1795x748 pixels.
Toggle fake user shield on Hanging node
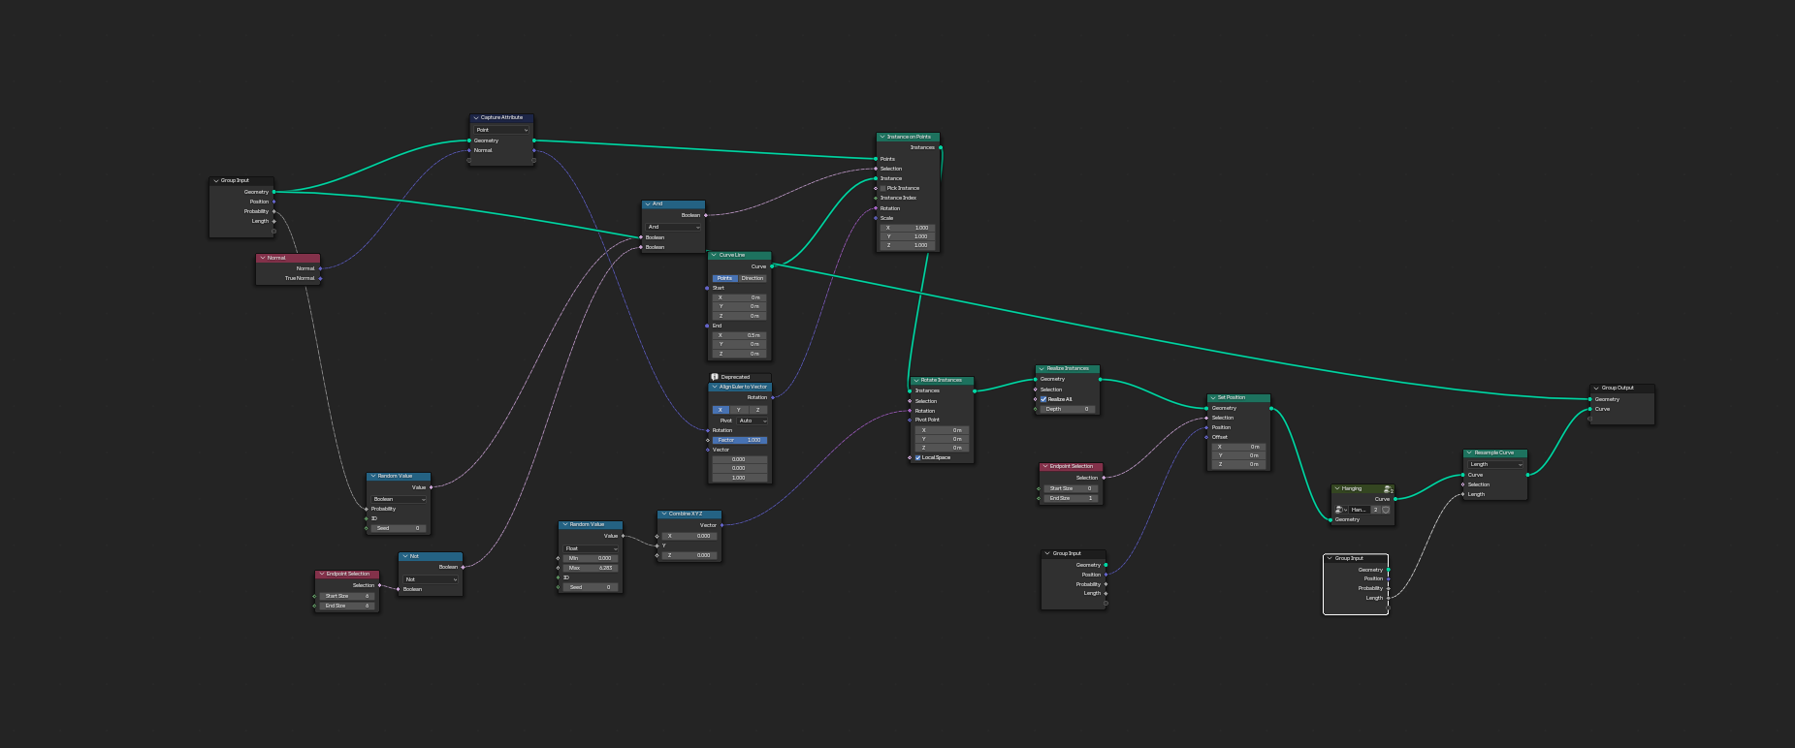pos(1386,510)
